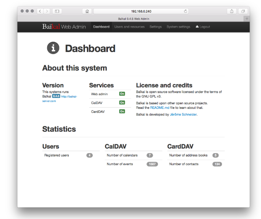Go to Settings in the navbar

156,27
